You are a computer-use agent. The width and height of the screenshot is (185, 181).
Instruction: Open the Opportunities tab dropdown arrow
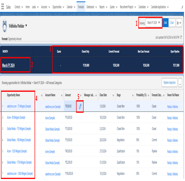pyautogui.click(x=63, y=7)
